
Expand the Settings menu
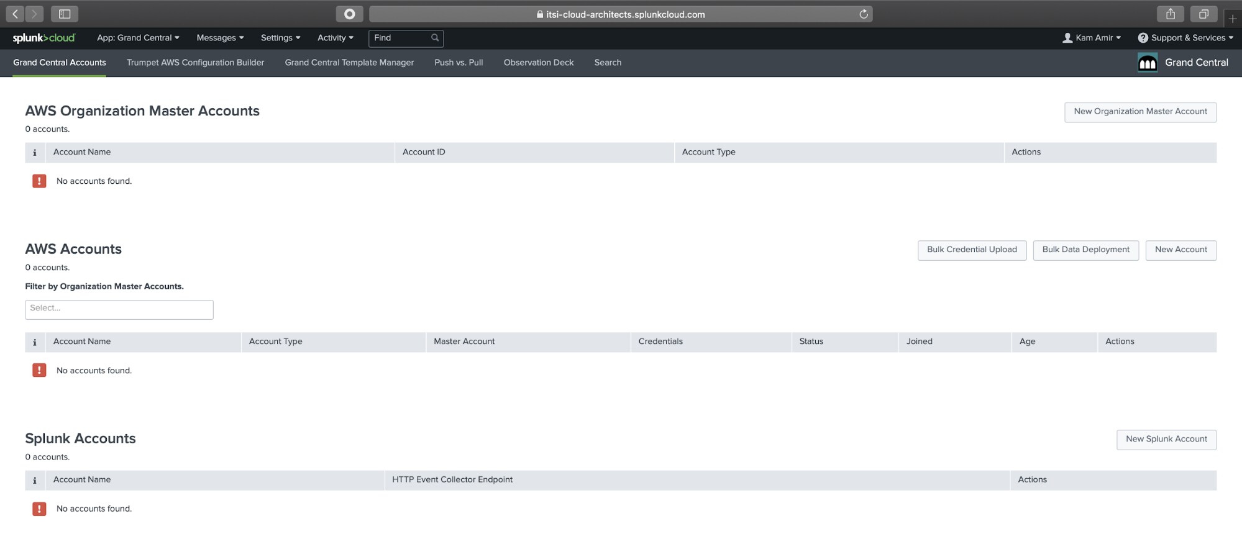280,38
